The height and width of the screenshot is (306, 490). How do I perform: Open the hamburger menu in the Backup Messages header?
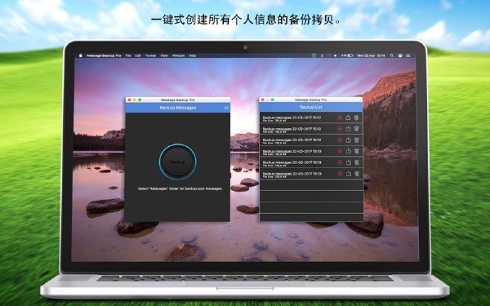226,108
